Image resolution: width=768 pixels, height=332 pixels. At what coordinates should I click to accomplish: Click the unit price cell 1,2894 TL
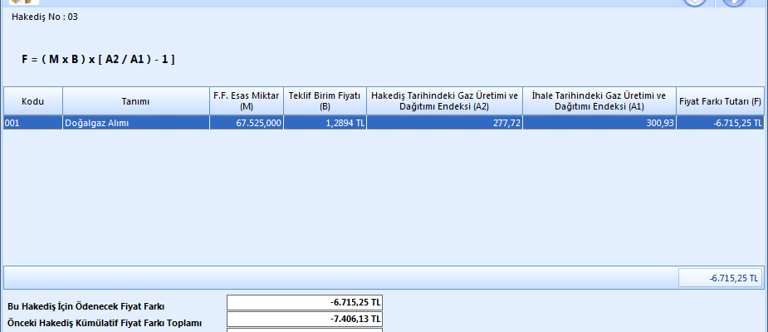325,123
